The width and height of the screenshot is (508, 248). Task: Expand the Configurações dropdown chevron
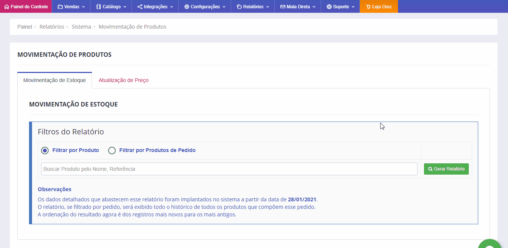pos(224,7)
